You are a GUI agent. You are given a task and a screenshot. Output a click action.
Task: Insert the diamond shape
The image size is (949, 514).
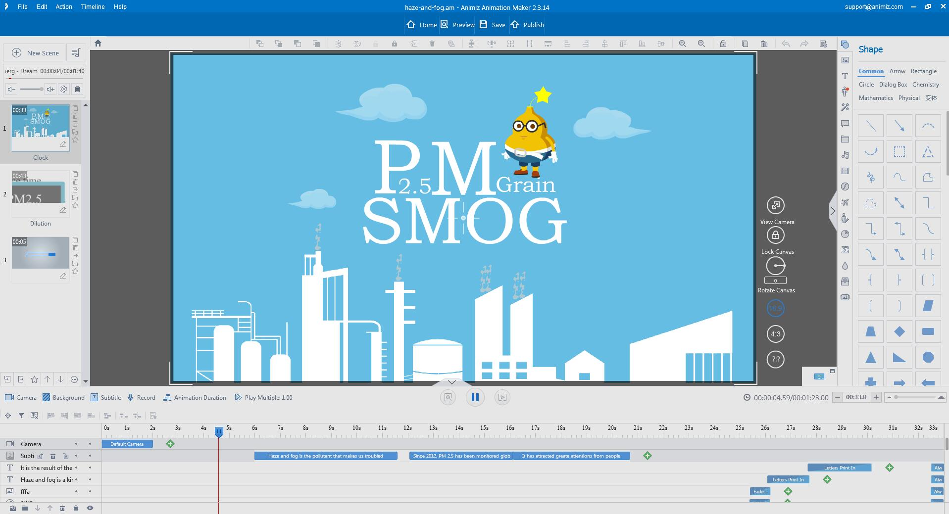(899, 331)
